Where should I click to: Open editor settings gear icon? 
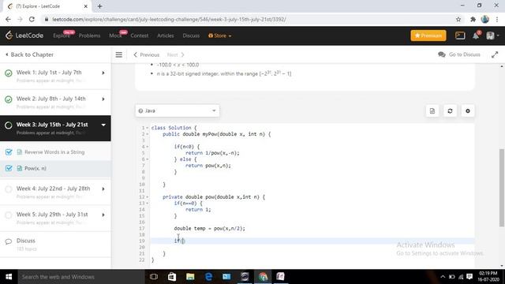468,110
